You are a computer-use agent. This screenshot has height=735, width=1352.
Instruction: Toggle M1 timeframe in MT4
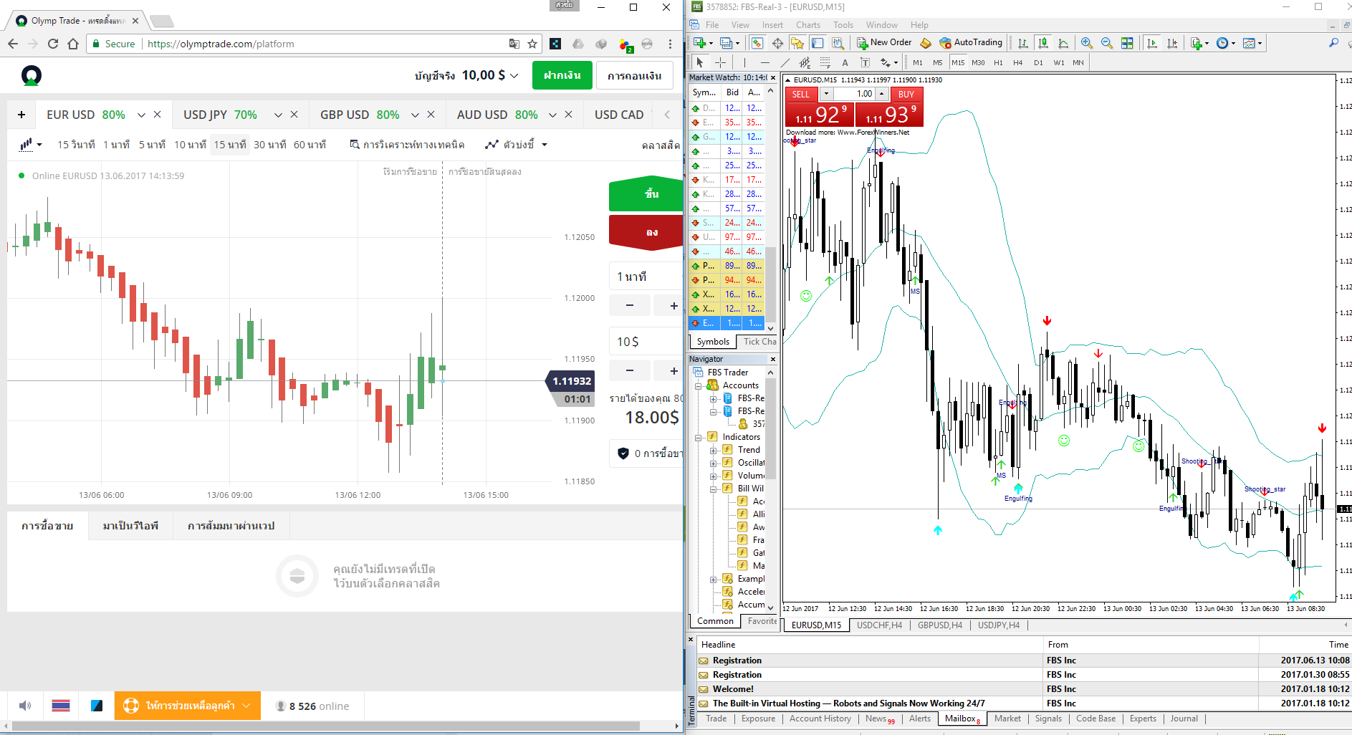[x=918, y=62]
